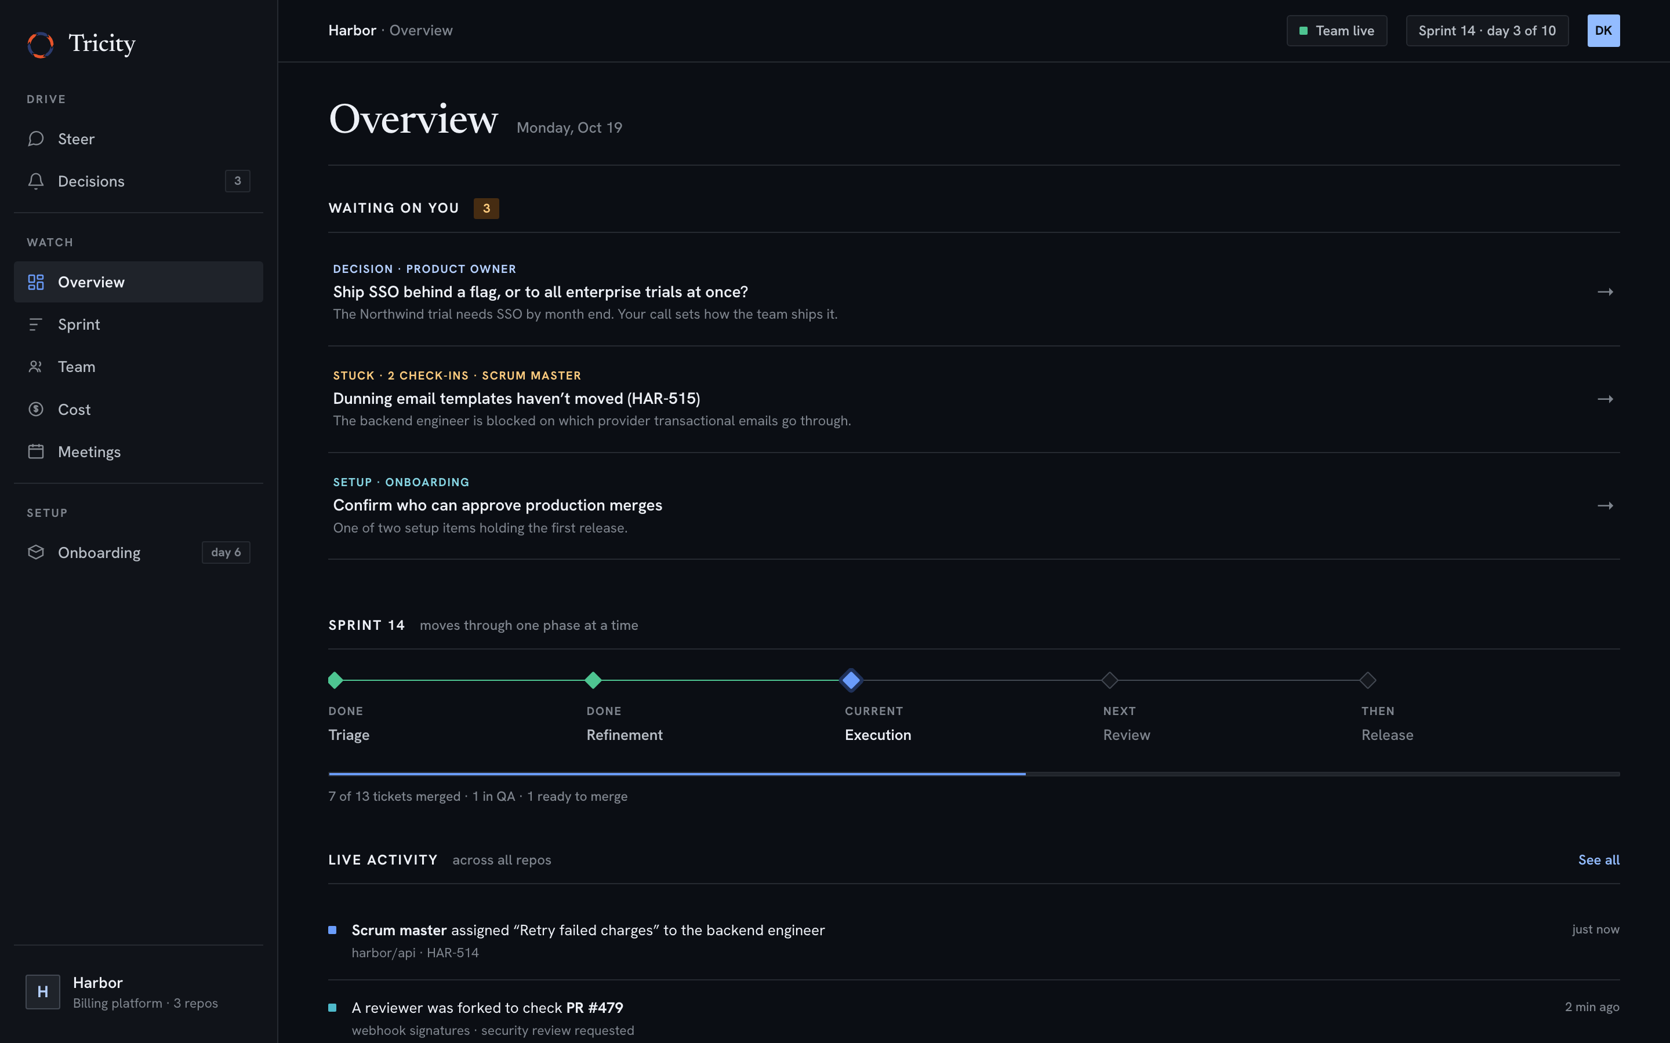The width and height of the screenshot is (1670, 1043).
Task: Open the DK user avatar
Action: (1603, 30)
